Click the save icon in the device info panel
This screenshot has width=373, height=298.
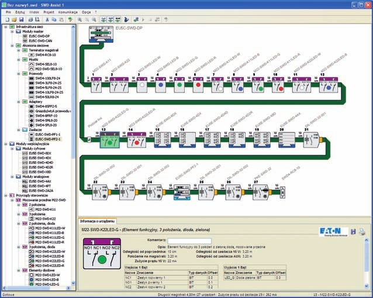(x=353, y=231)
